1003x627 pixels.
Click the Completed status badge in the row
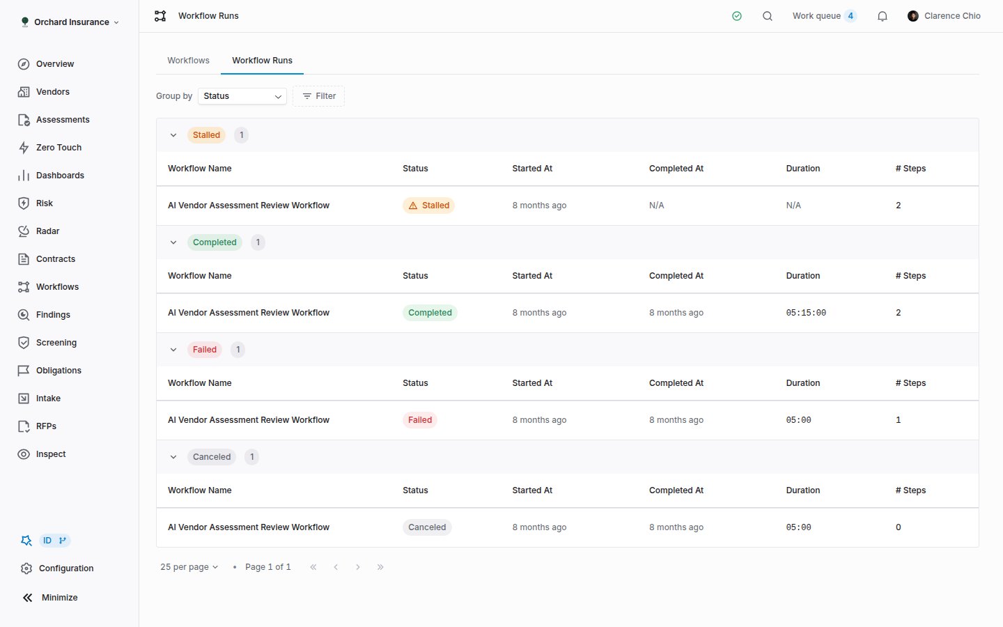tap(430, 313)
